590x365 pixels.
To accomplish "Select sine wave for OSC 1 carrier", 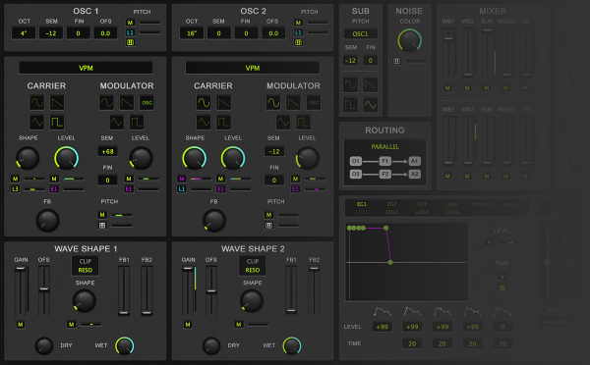I will point(37,102).
